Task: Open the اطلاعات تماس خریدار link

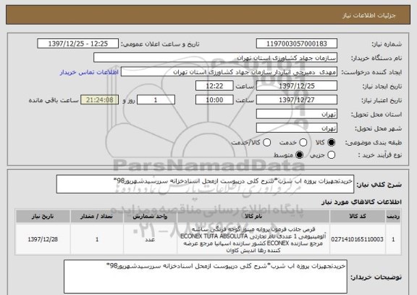Action: tap(89, 72)
